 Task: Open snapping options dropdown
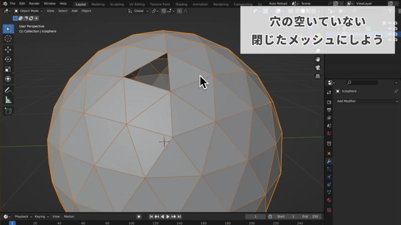(x=171, y=11)
